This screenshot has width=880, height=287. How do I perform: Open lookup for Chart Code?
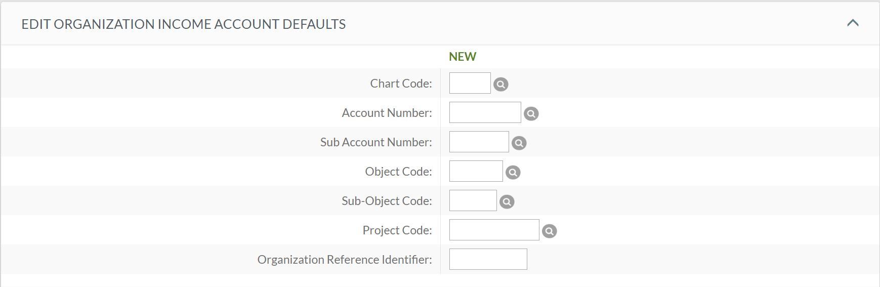[501, 85]
